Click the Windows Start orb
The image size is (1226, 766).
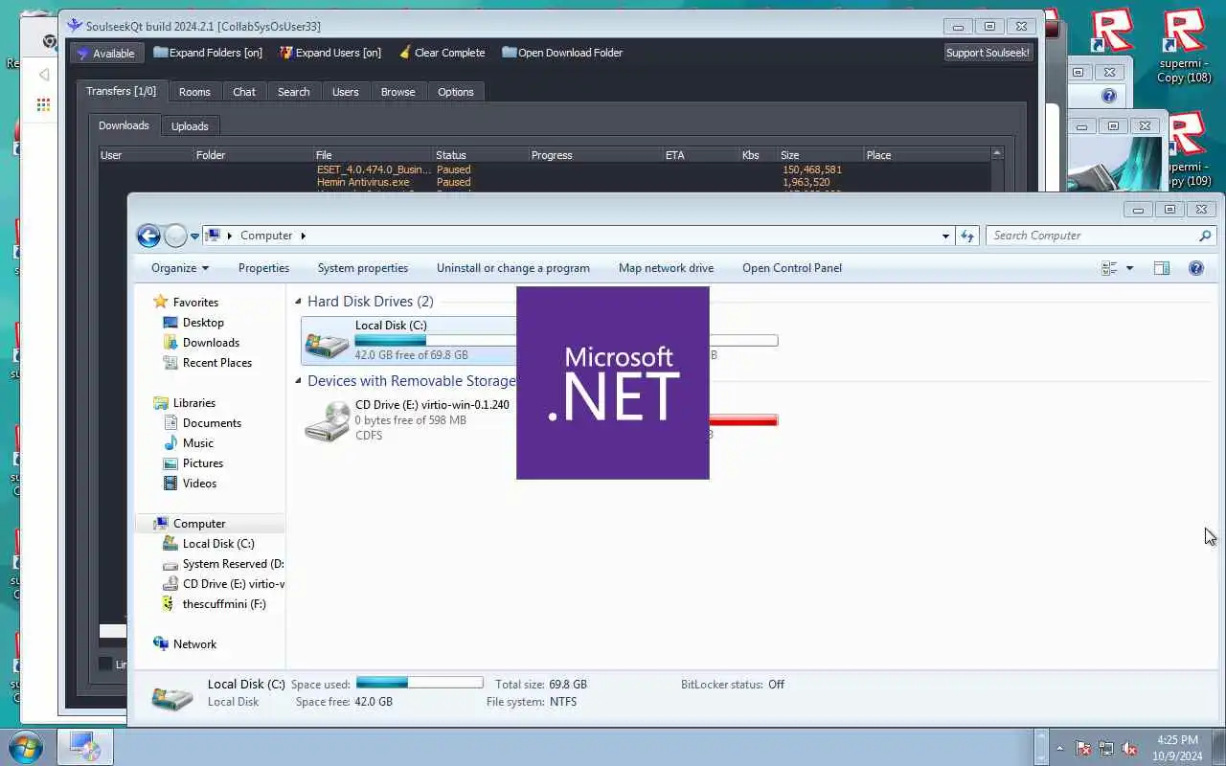tap(26, 747)
